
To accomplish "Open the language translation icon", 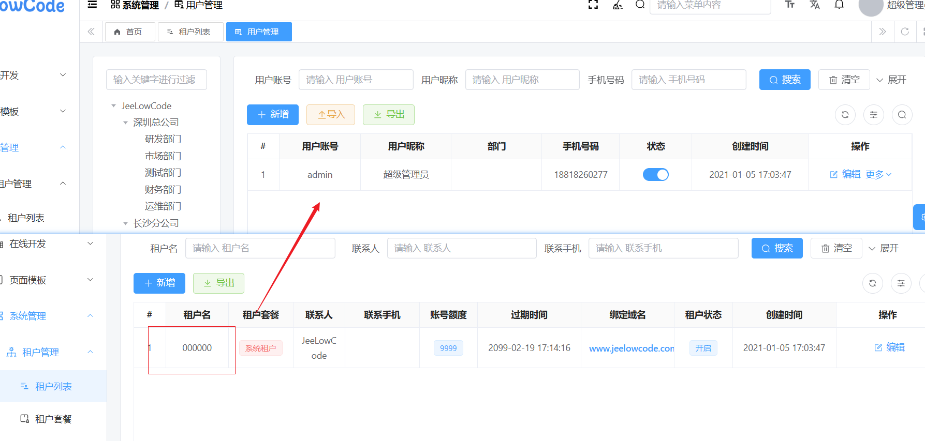I will pyautogui.click(x=815, y=5).
